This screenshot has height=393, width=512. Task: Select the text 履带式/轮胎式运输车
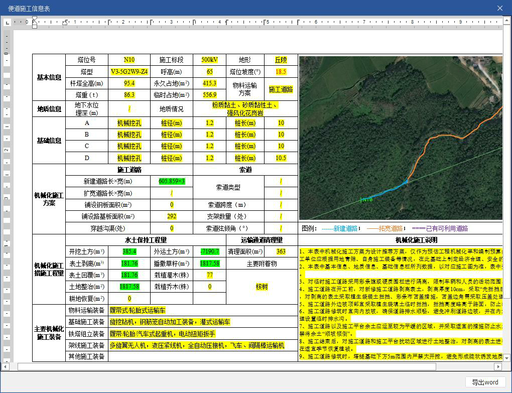[x=138, y=310]
